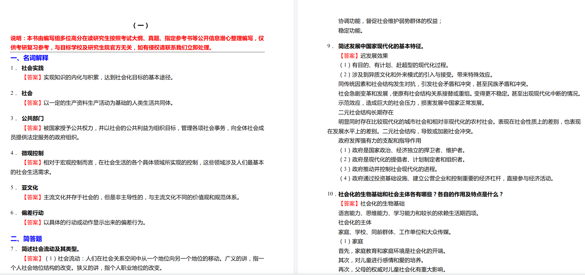
Task: Select the term 社会实践 in item 1
Action: tap(33, 68)
